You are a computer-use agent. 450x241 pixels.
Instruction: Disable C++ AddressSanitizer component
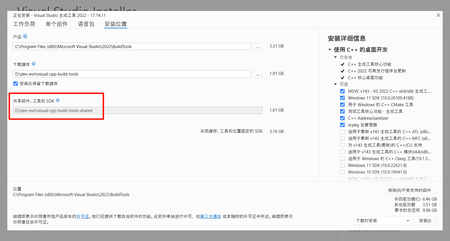pos(342,118)
